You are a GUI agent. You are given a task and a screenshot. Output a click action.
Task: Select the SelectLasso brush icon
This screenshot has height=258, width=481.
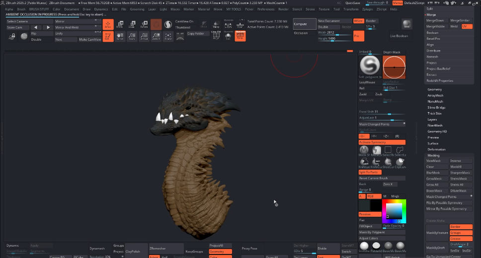[x=400, y=150]
